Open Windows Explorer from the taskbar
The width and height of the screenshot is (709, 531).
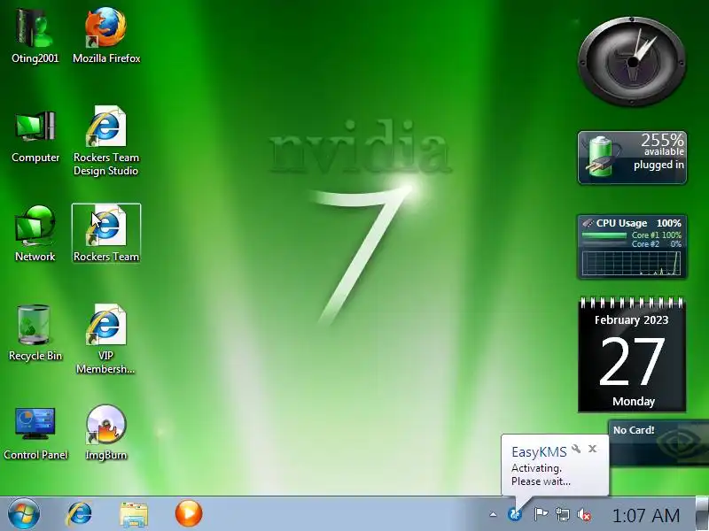134,514
